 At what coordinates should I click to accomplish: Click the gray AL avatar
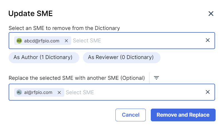(x=19, y=92)
